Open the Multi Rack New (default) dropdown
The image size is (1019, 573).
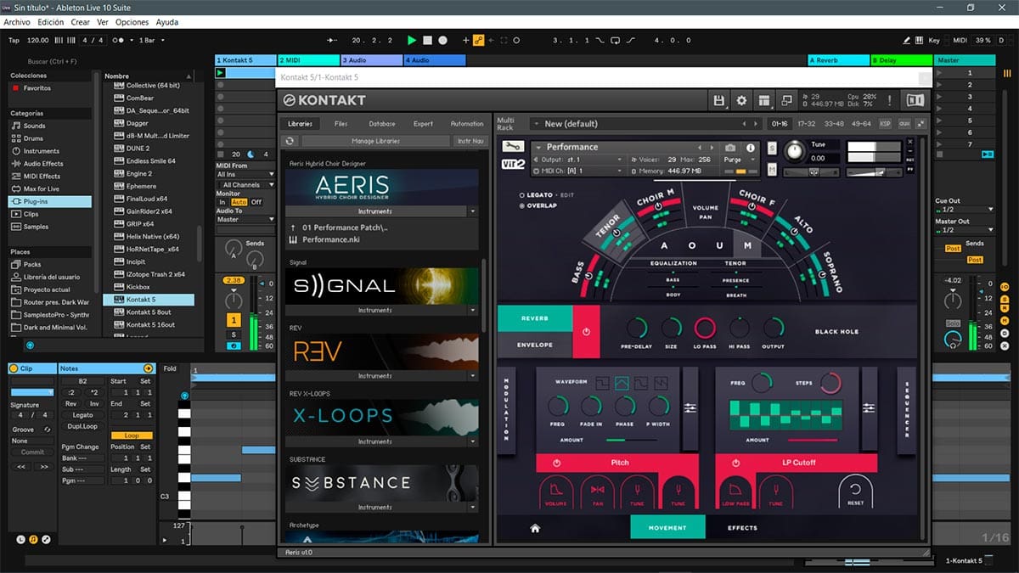coord(645,124)
